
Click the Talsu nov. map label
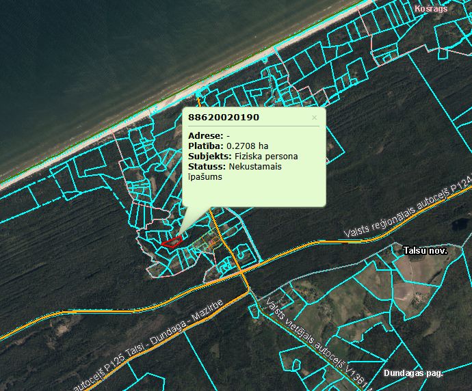tap(425, 251)
